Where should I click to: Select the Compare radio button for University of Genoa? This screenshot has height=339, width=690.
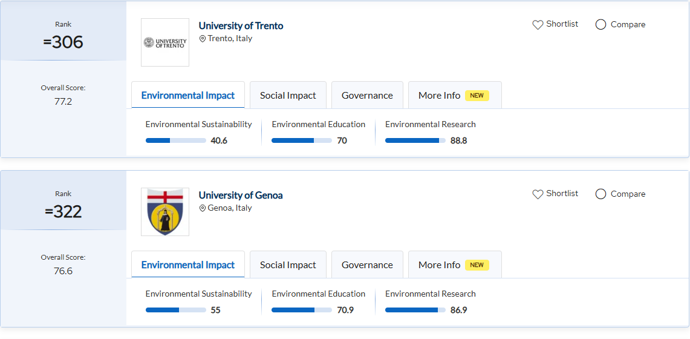tap(600, 194)
